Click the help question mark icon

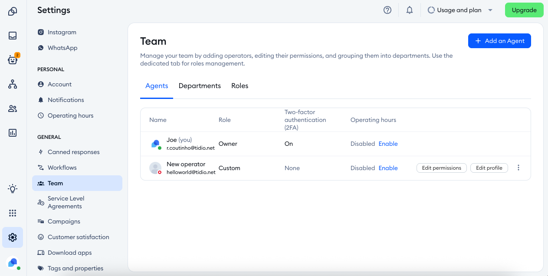[387, 10]
